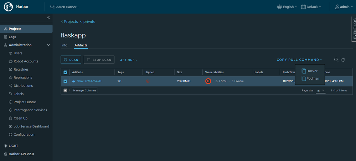Click the Vulnerabilities column header
The height and width of the screenshot is (161, 356).
214,72
